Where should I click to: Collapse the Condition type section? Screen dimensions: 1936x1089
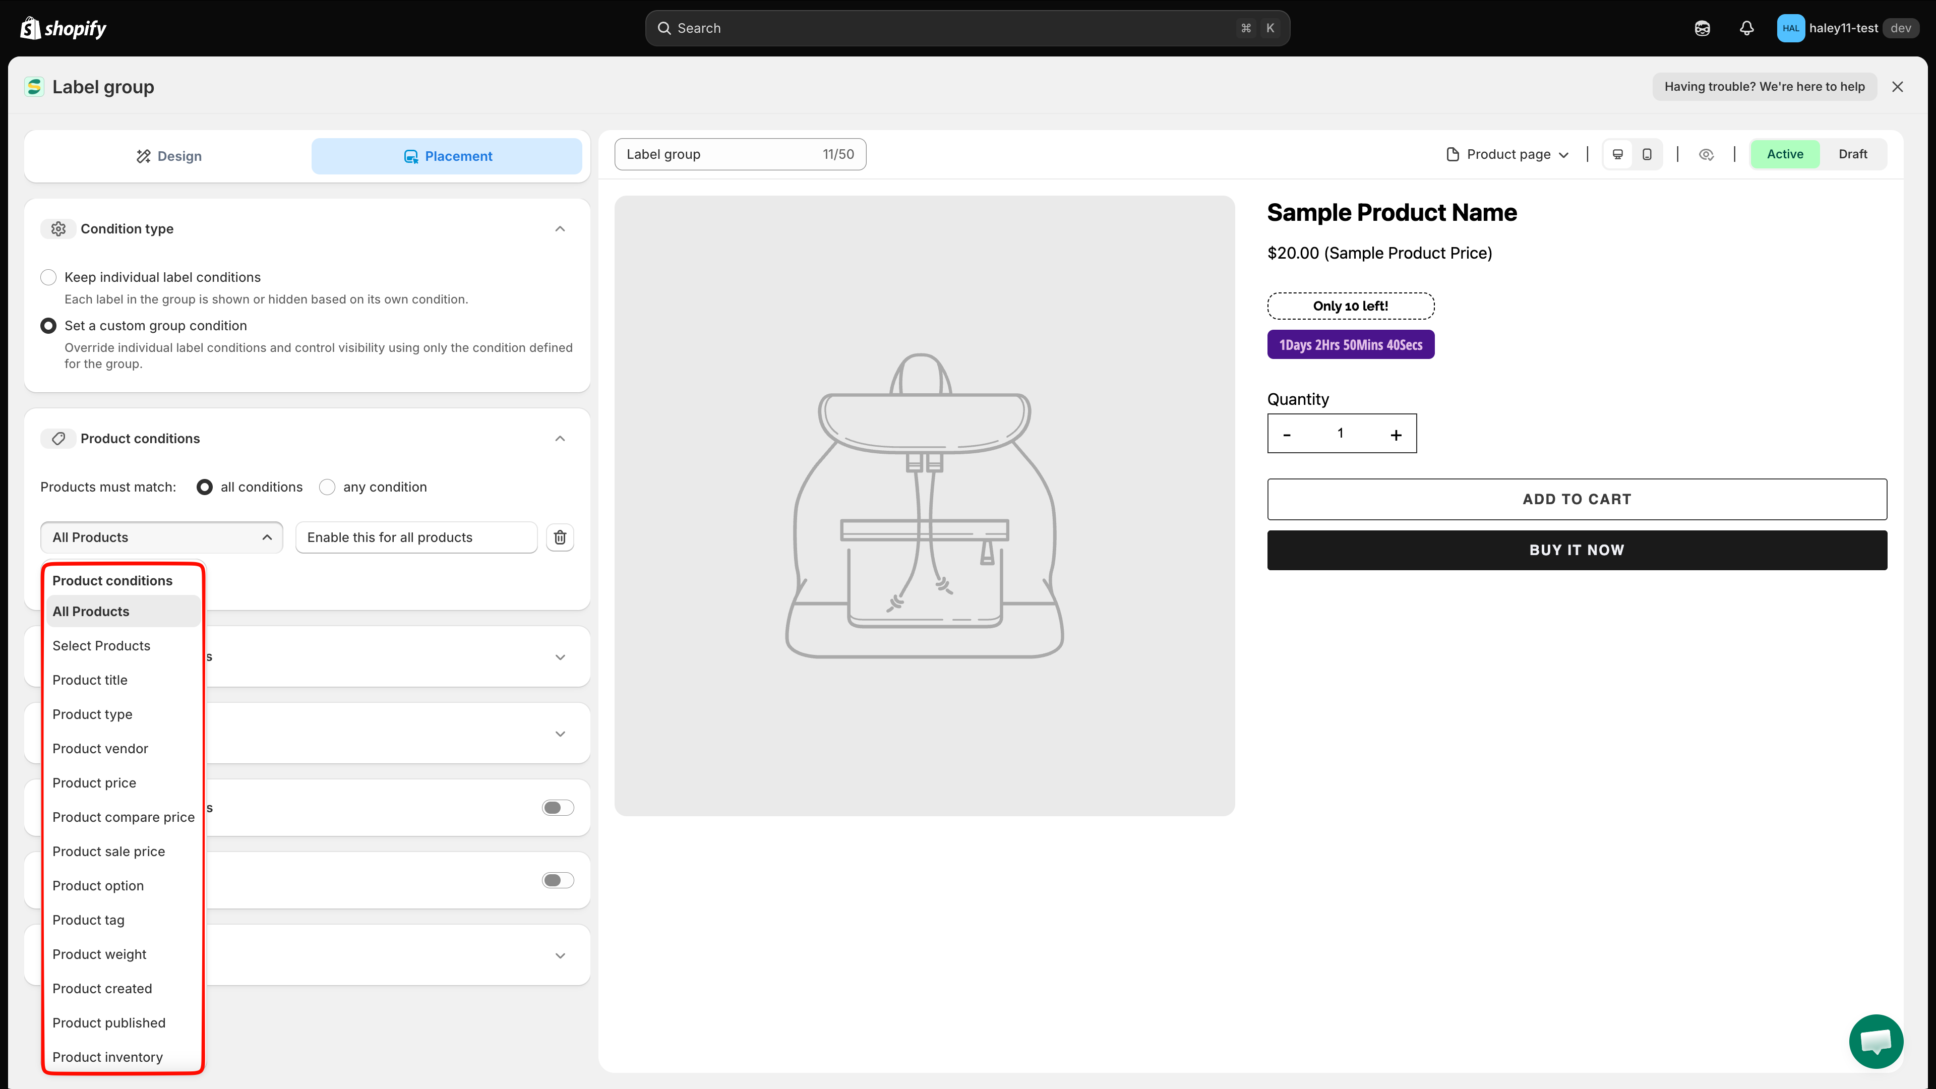pos(560,228)
